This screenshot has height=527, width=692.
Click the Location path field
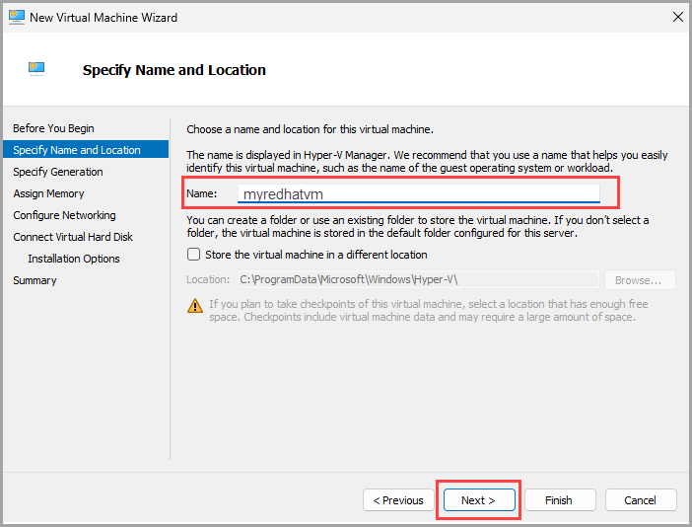tap(419, 279)
